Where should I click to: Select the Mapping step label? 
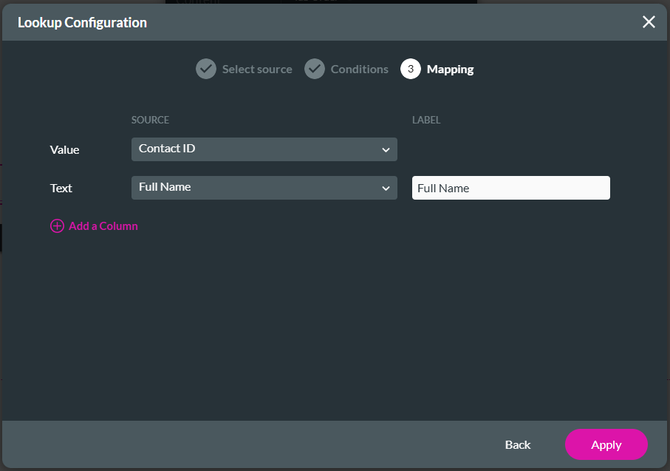coord(450,70)
